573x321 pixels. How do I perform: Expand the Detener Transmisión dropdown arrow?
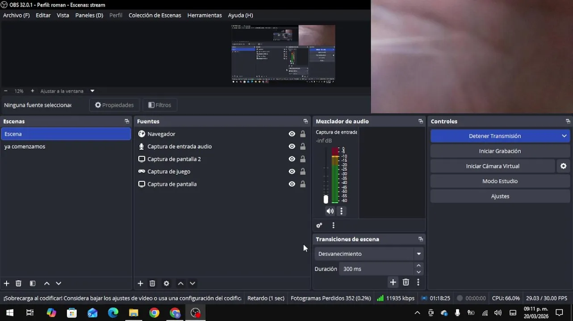(x=564, y=136)
